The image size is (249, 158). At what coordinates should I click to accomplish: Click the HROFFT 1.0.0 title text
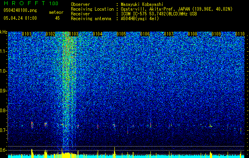[31, 3]
